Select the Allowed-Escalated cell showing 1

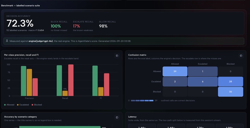[x=203, y=71]
